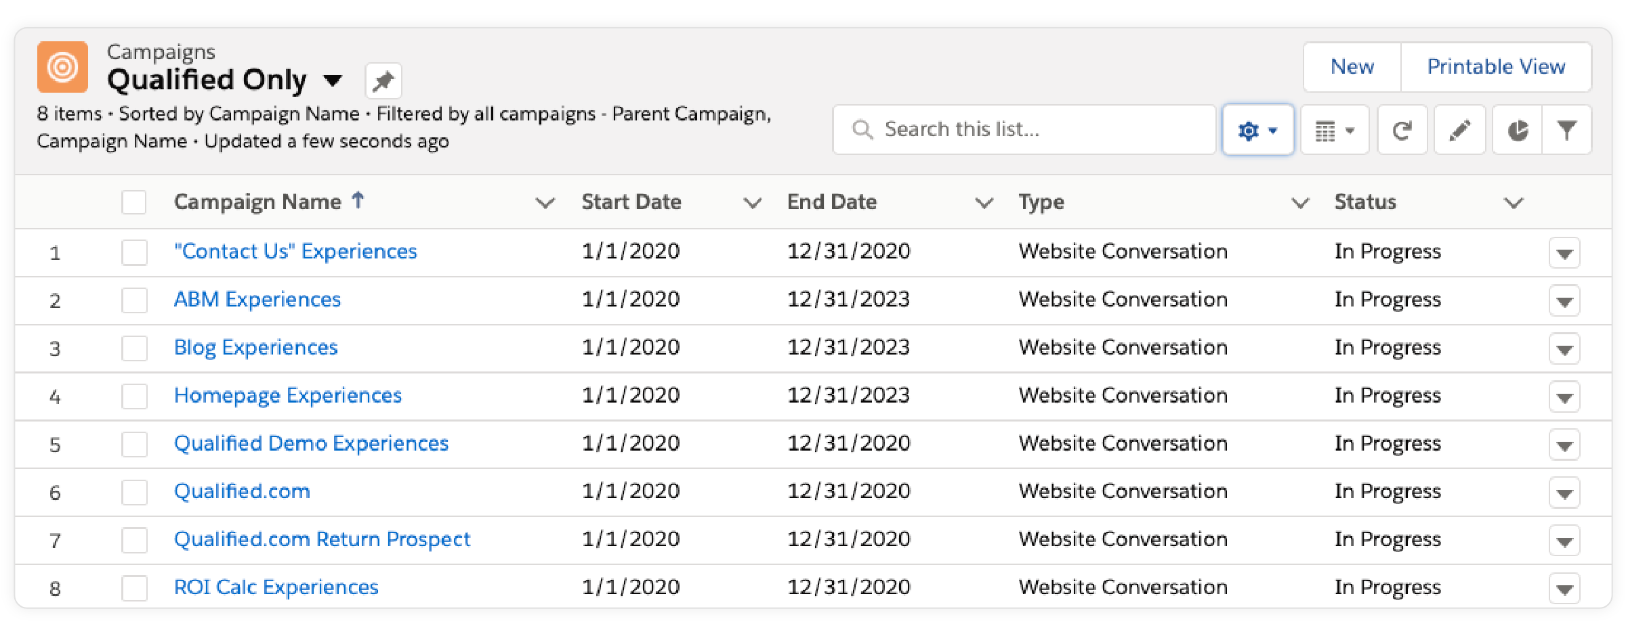
Task: Select the inline edit pencil icon
Action: pos(1460,129)
